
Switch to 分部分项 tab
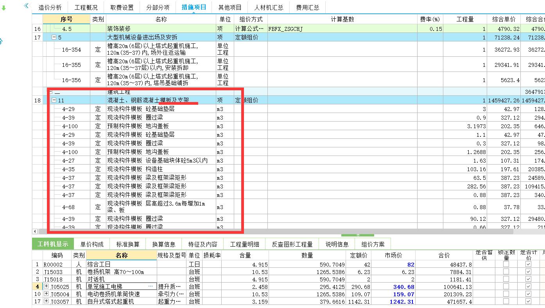pyautogui.click(x=158, y=7)
